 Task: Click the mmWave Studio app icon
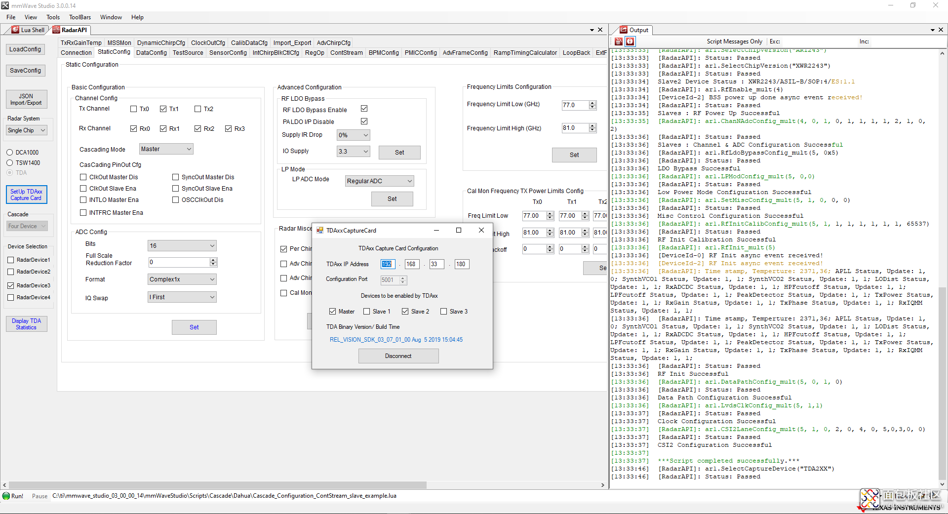5,5
